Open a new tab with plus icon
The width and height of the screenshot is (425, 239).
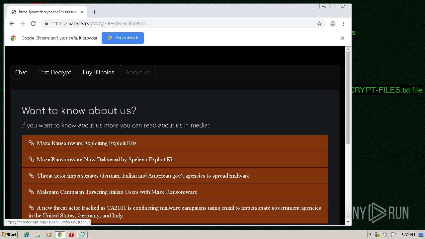pos(94,12)
